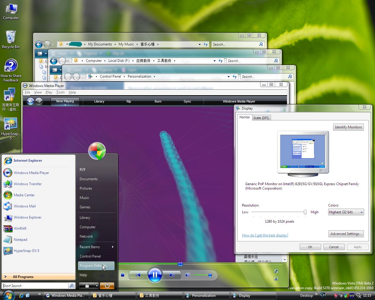This screenshot has width=375, height=300.
Task: Open View menu in Media Player
Action: [38, 92]
